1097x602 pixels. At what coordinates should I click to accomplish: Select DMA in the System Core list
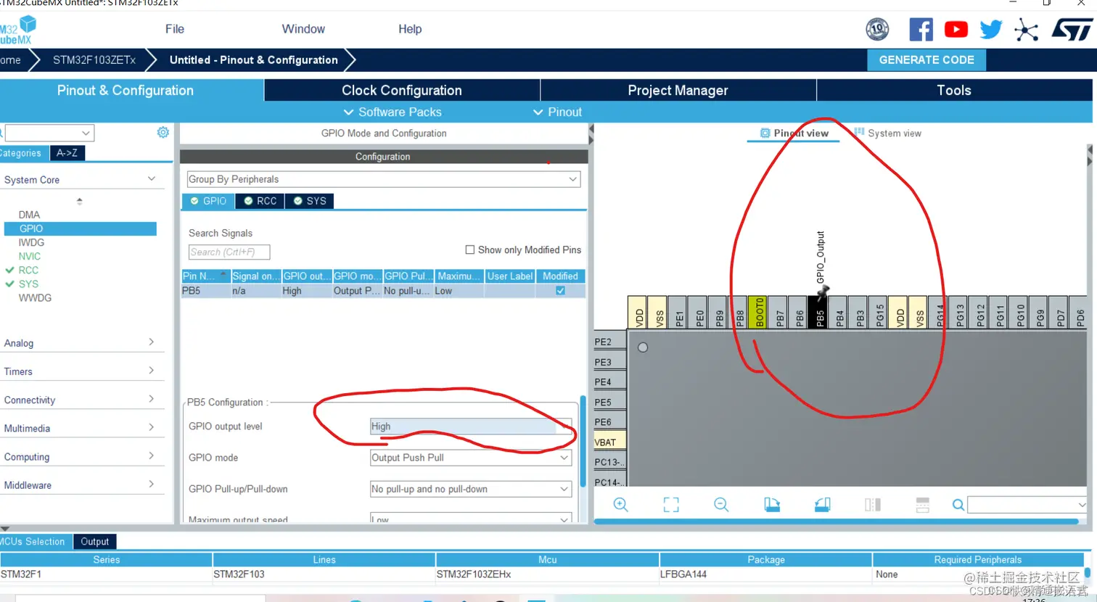29,215
